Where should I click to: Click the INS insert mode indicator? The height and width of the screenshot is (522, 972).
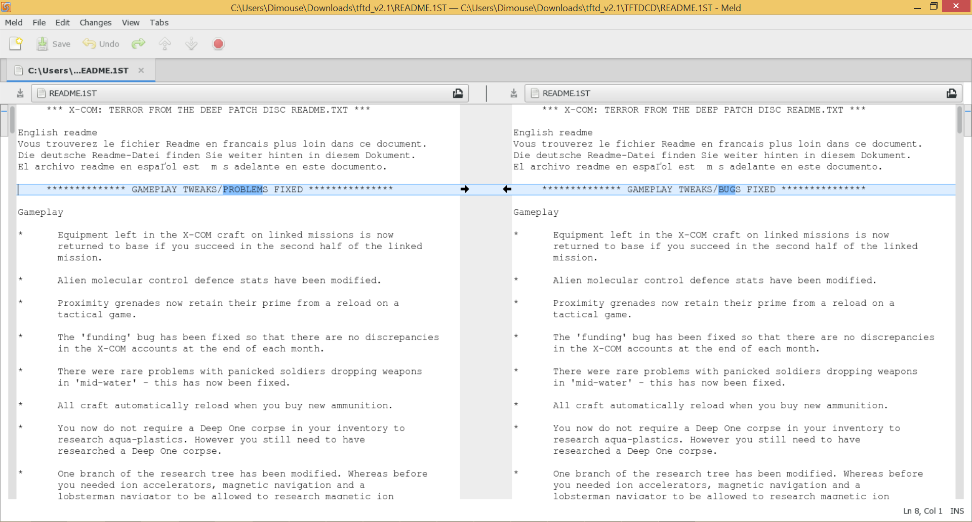click(957, 511)
